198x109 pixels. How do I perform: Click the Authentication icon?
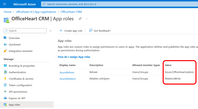pyautogui.click(x=5, y=72)
